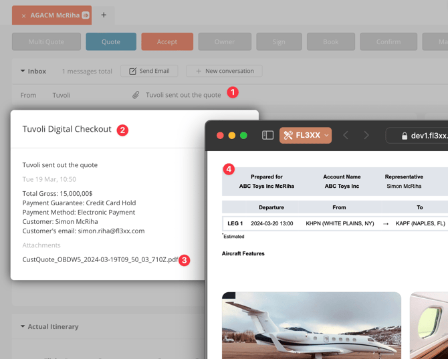This screenshot has width=448, height=359.
Task: Click the dev1.fl3xx address bar
Action: pos(417,135)
